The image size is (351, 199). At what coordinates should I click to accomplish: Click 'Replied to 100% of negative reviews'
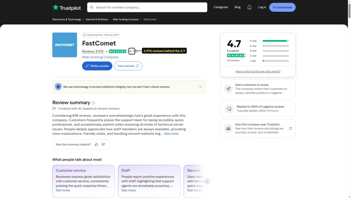tap(260, 107)
